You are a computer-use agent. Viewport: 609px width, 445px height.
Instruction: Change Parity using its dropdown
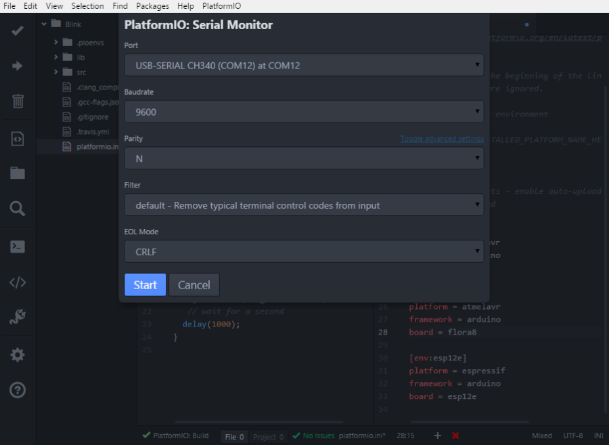[x=304, y=158]
